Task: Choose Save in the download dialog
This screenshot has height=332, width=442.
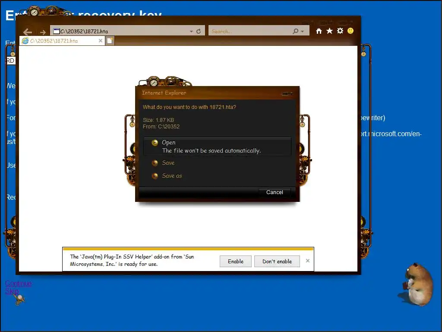Action: point(168,163)
